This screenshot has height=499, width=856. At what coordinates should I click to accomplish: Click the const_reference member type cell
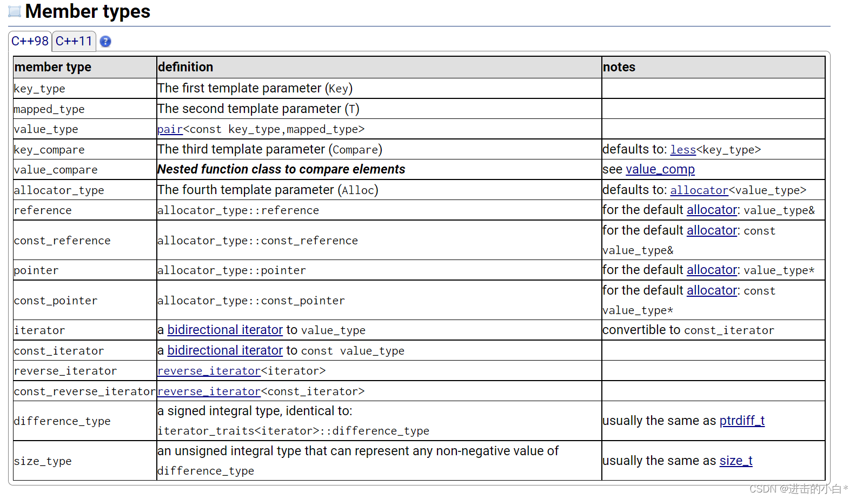pos(85,241)
